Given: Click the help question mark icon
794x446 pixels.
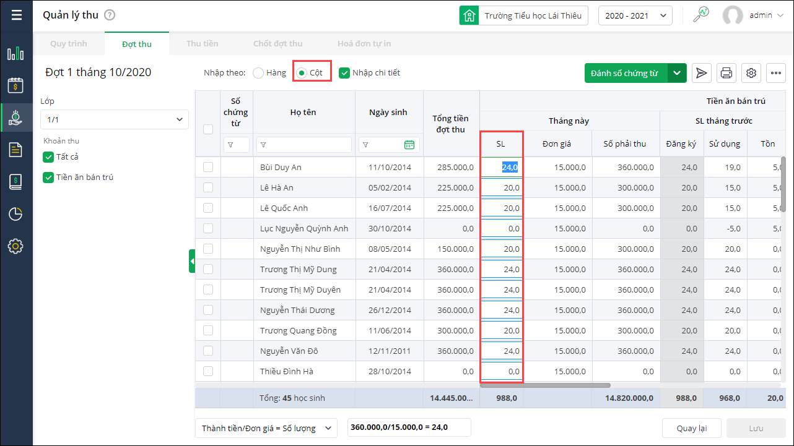Looking at the screenshot, I should (110, 15).
